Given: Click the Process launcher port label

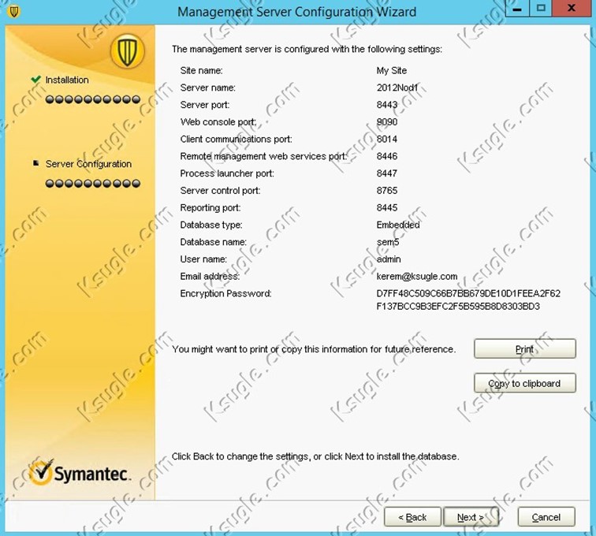Looking at the screenshot, I should coord(227,173).
